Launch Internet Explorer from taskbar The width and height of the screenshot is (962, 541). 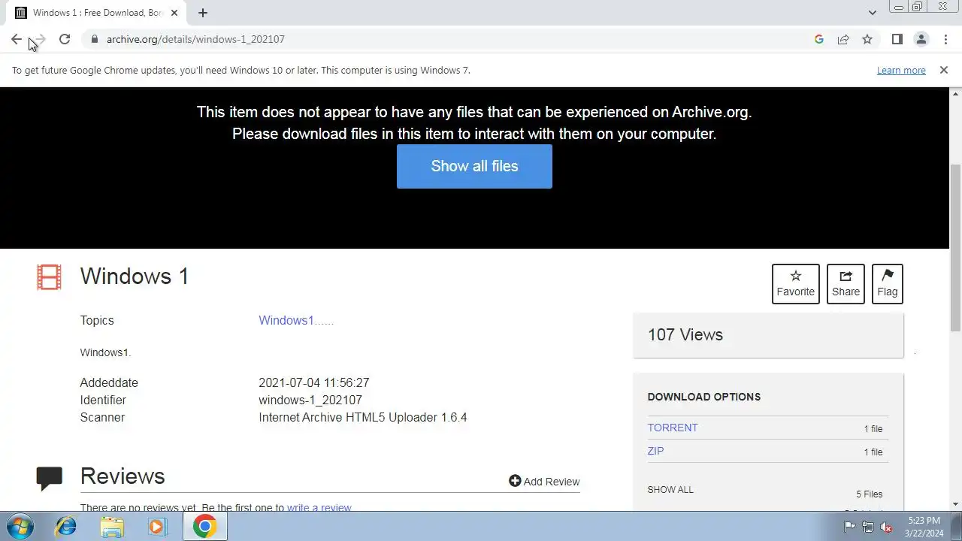[66, 527]
